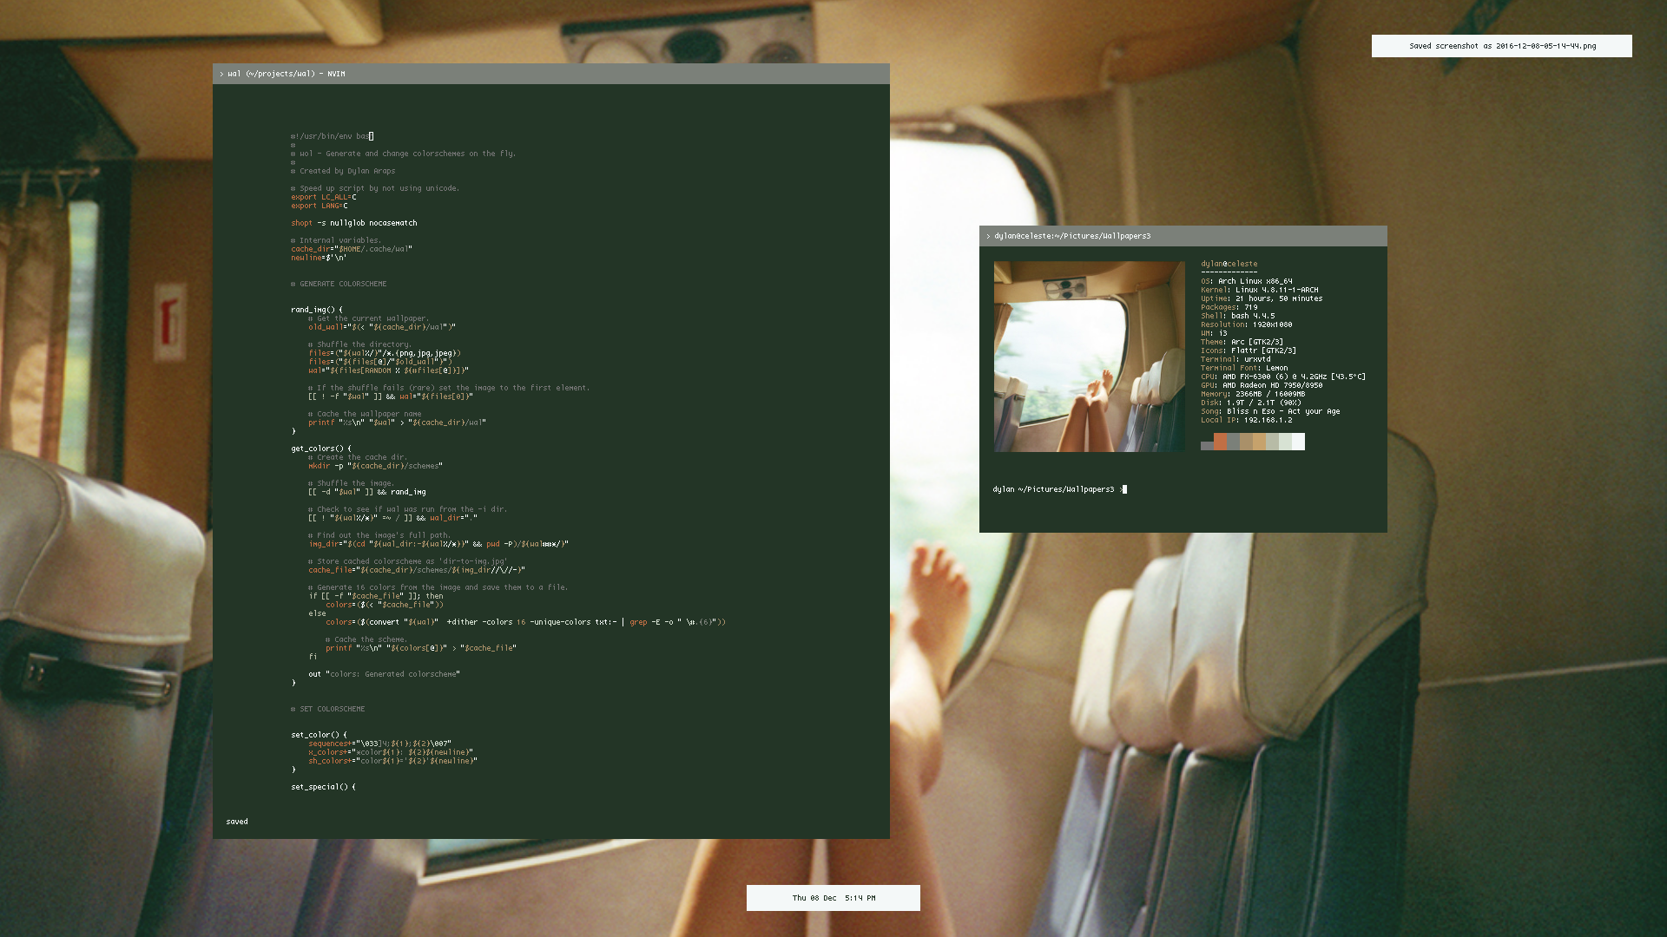The height and width of the screenshot is (937, 1667).
Task: Select the rand_img() function definition
Action: (314, 309)
